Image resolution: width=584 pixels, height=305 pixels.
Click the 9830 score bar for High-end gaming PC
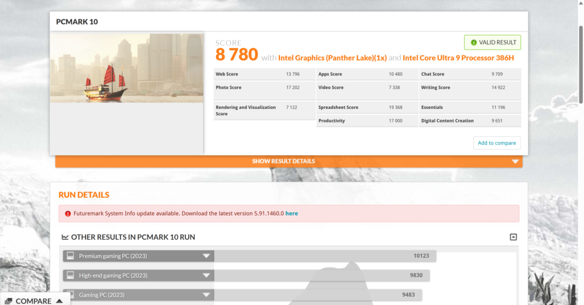(322, 275)
